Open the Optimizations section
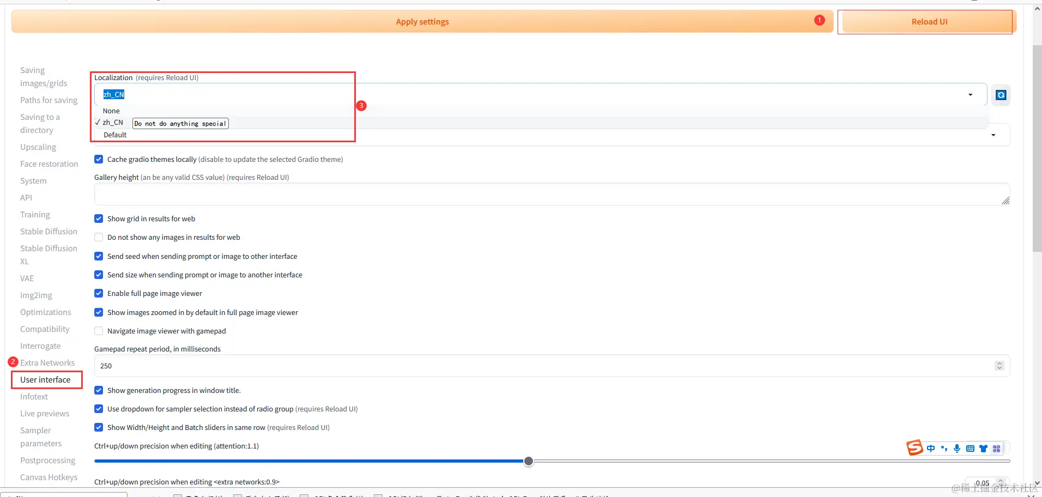1042x497 pixels. [46, 312]
